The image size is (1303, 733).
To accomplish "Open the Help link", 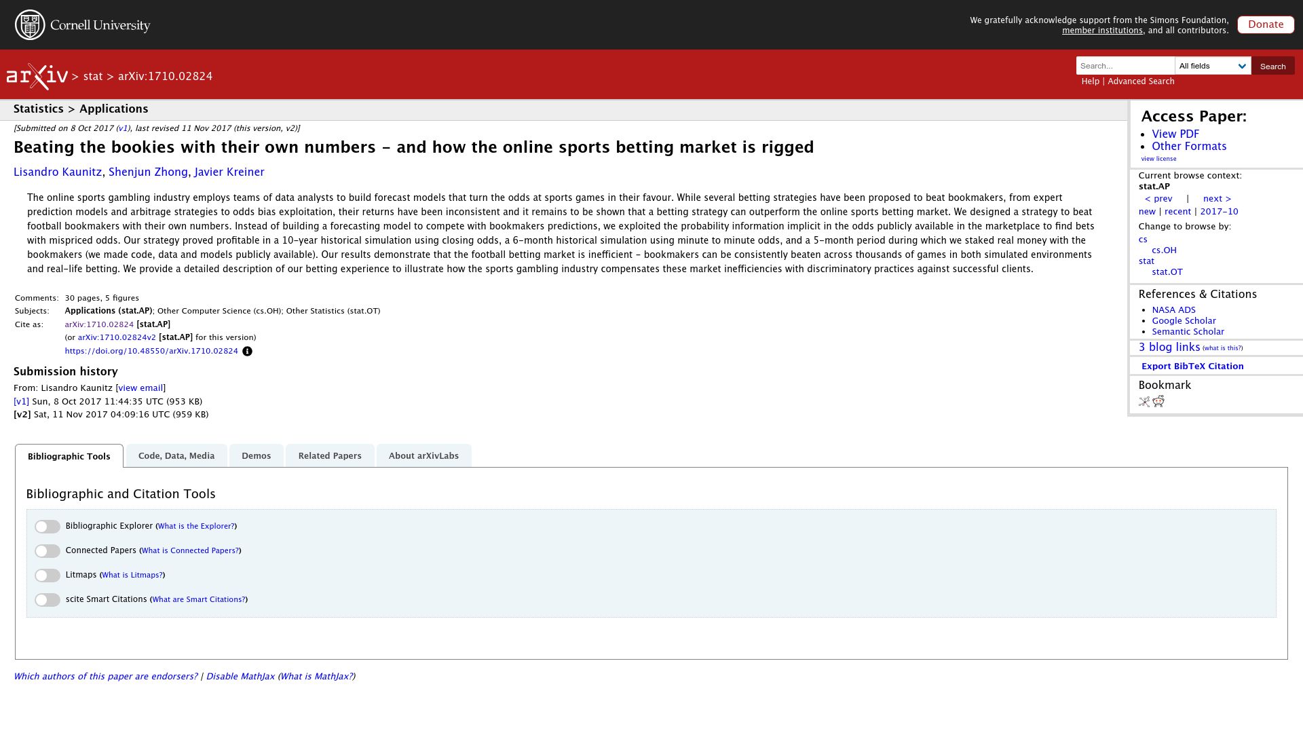I will click(x=1090, y=81).
